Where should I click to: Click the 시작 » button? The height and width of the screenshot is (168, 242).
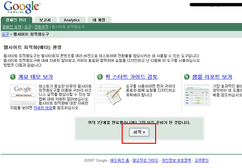pyautogui.click(x=139, y=132)
